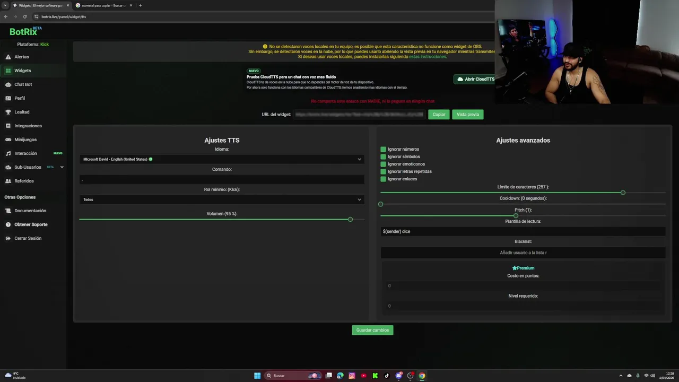Viewport: 679px width, 382px height.
Task: Copy the widget URL with Copiar
Action: coord(439,115)
